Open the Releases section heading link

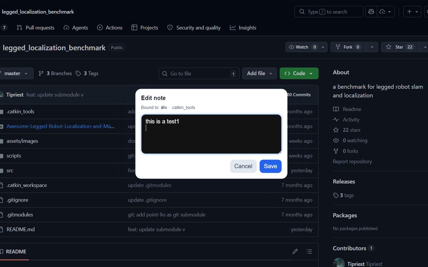(344, 182)
